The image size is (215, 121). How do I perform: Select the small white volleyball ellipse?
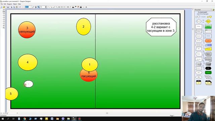(x=29, y=84)
